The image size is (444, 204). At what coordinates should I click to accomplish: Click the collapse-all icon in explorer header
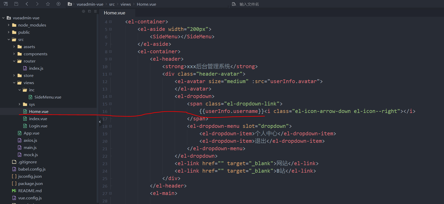tap(89, 11)
